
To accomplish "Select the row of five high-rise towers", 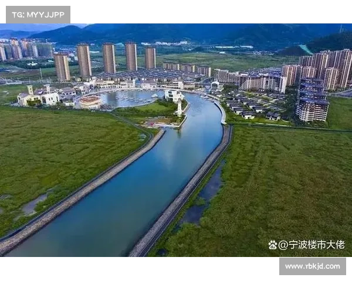I will tap(106, 59).
